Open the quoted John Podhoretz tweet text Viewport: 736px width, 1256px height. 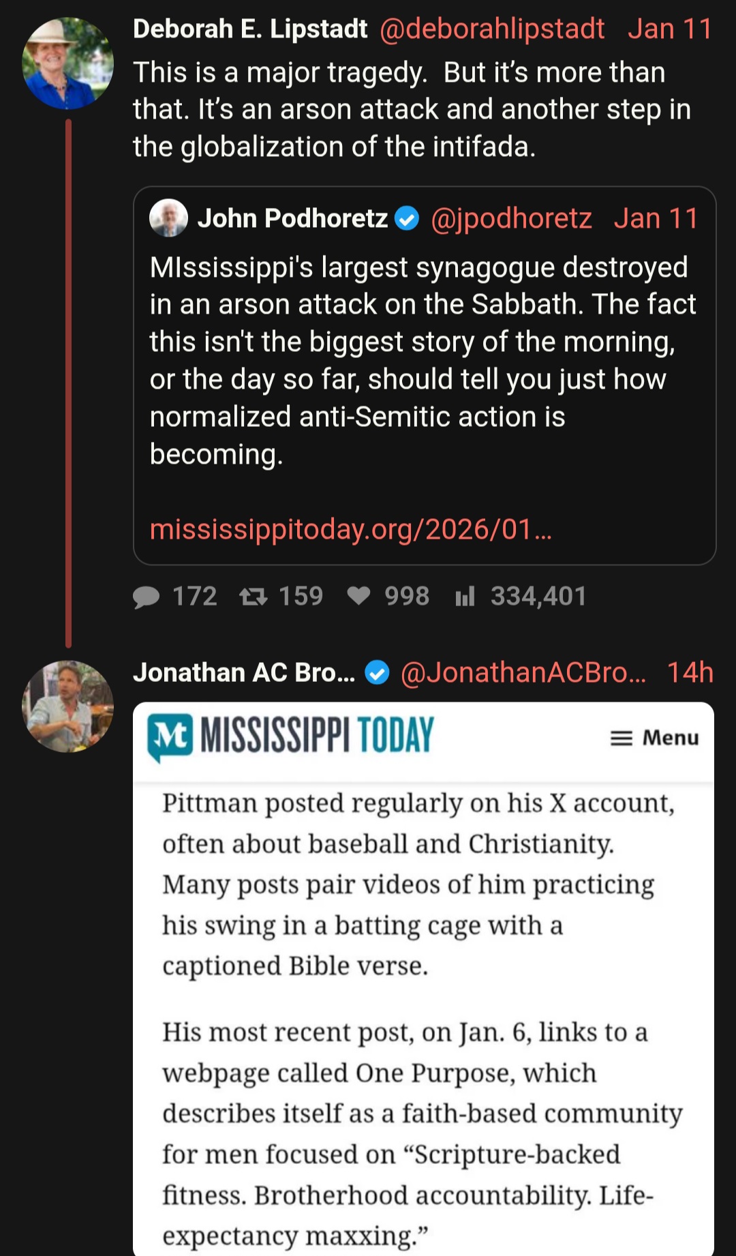tap(423, 361)
